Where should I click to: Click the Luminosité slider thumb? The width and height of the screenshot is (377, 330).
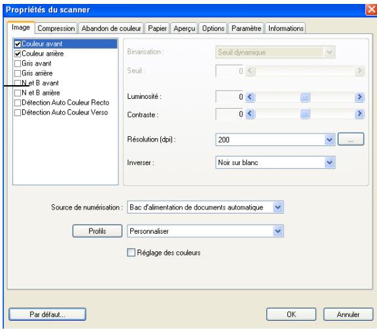point(305,97)
